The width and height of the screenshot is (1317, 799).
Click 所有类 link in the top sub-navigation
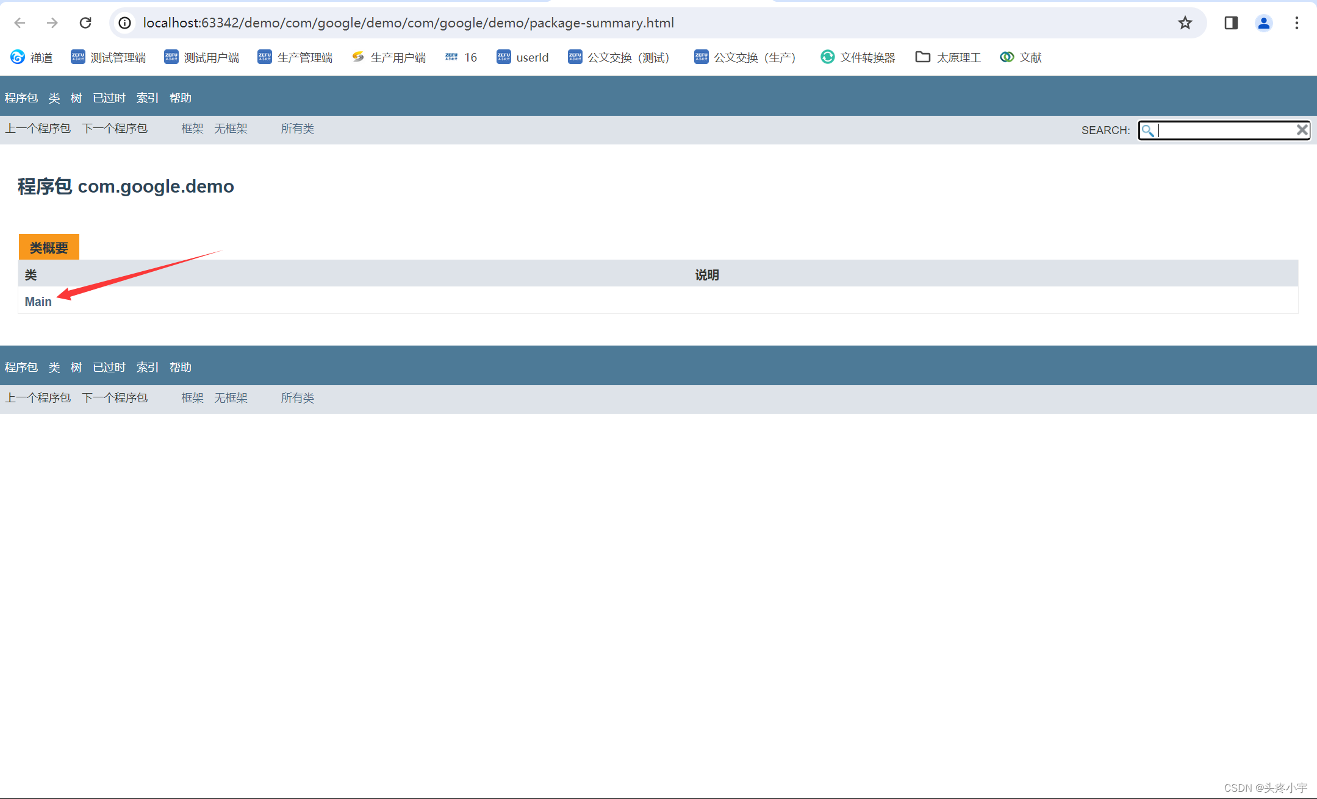(x=297, y=129)
